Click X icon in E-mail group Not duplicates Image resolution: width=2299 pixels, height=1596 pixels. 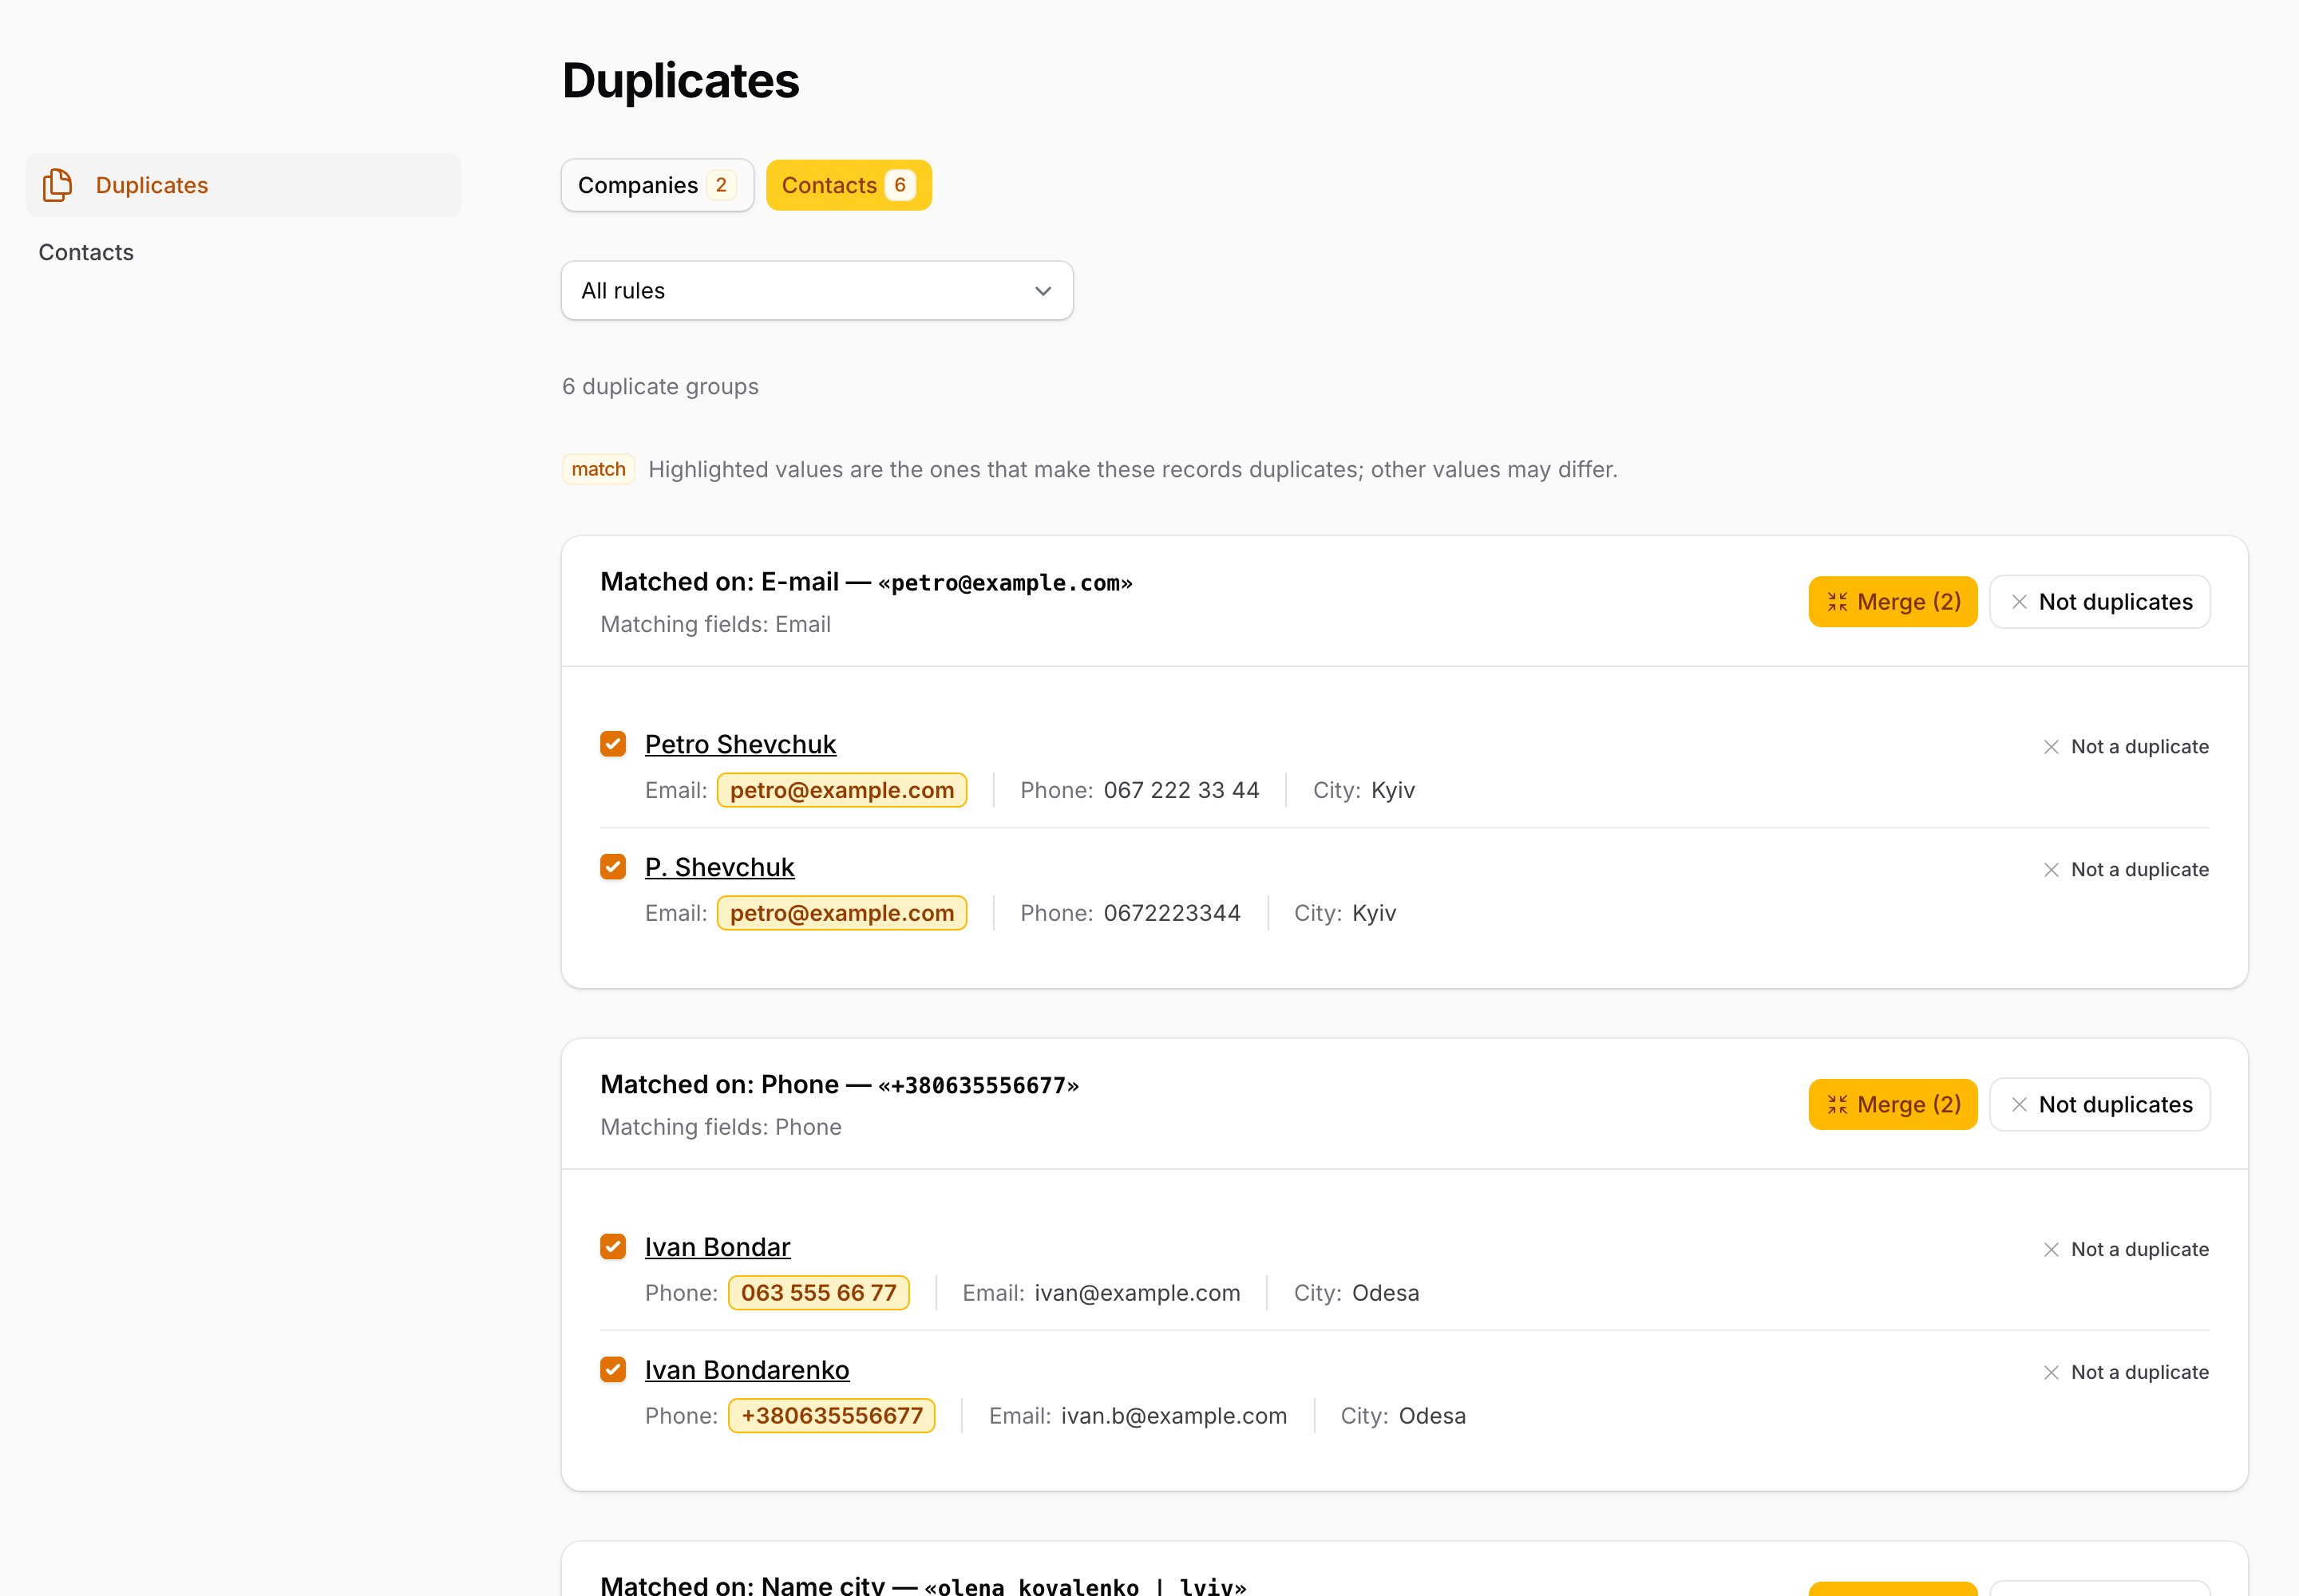(x=2019, y=602)
